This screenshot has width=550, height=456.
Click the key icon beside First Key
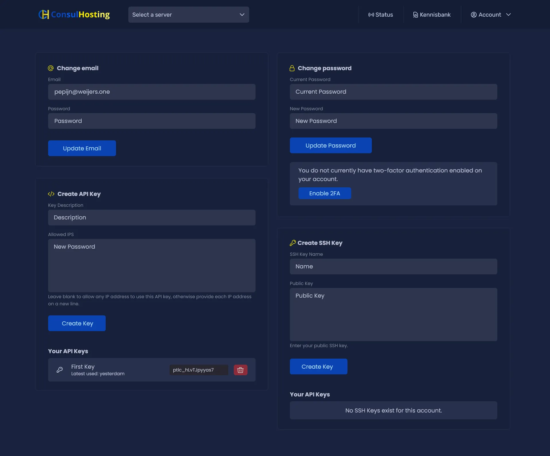(60, 370)
